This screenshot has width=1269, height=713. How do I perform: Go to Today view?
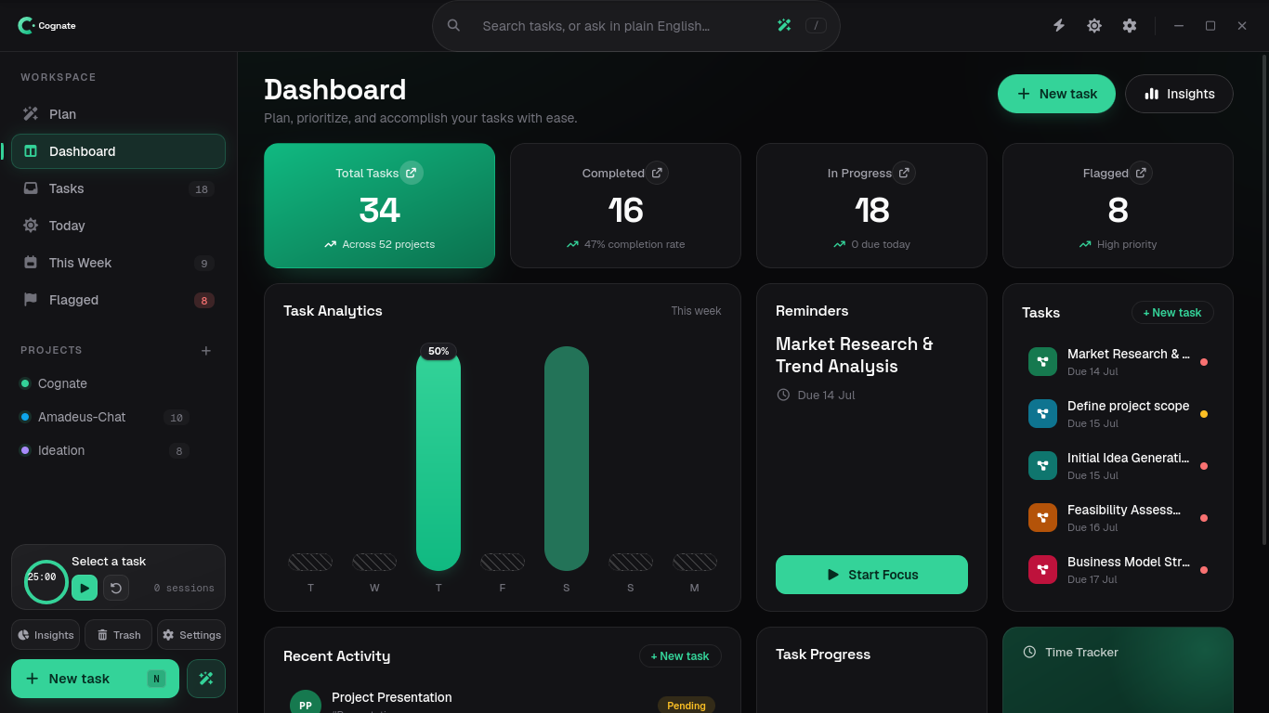118,226
